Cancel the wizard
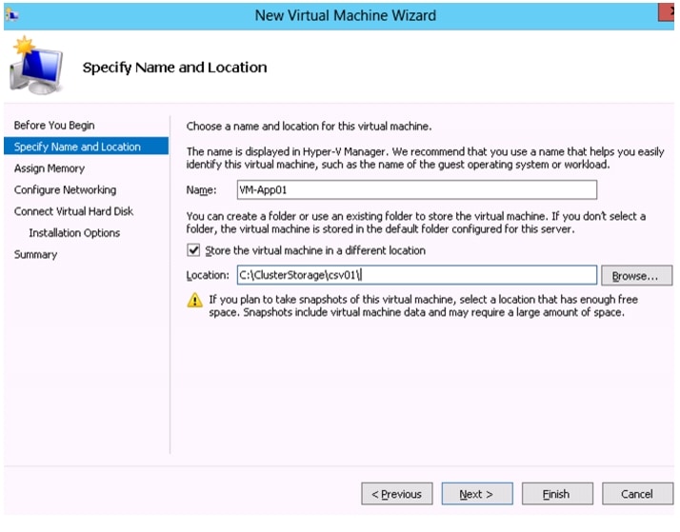680x532 pixels. click(x=637, y=494)
